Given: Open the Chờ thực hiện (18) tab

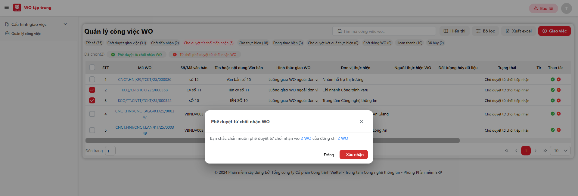Looking at the screenshot, I should [253, 43].
